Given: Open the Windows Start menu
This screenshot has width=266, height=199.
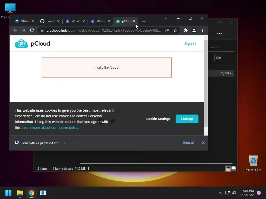Looking at the screenshot, I should pos(8,193).
